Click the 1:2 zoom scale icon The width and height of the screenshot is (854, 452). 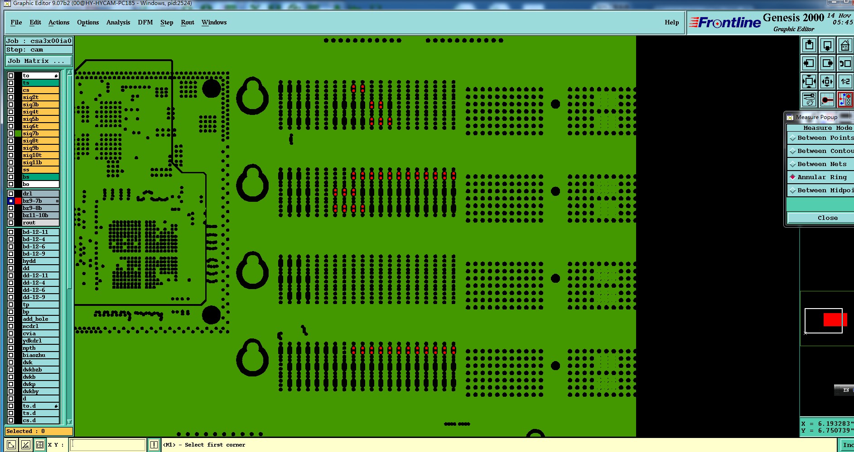(845, 81)
